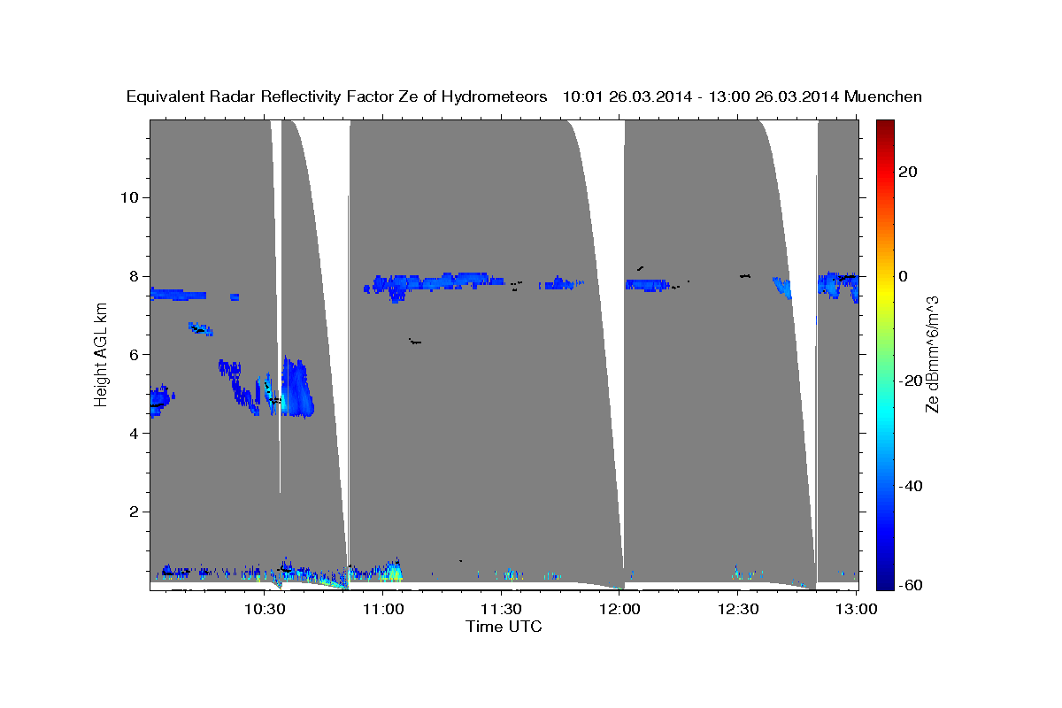
Task: Click the '11:00' time tick label
Action: tap(382, 609)
